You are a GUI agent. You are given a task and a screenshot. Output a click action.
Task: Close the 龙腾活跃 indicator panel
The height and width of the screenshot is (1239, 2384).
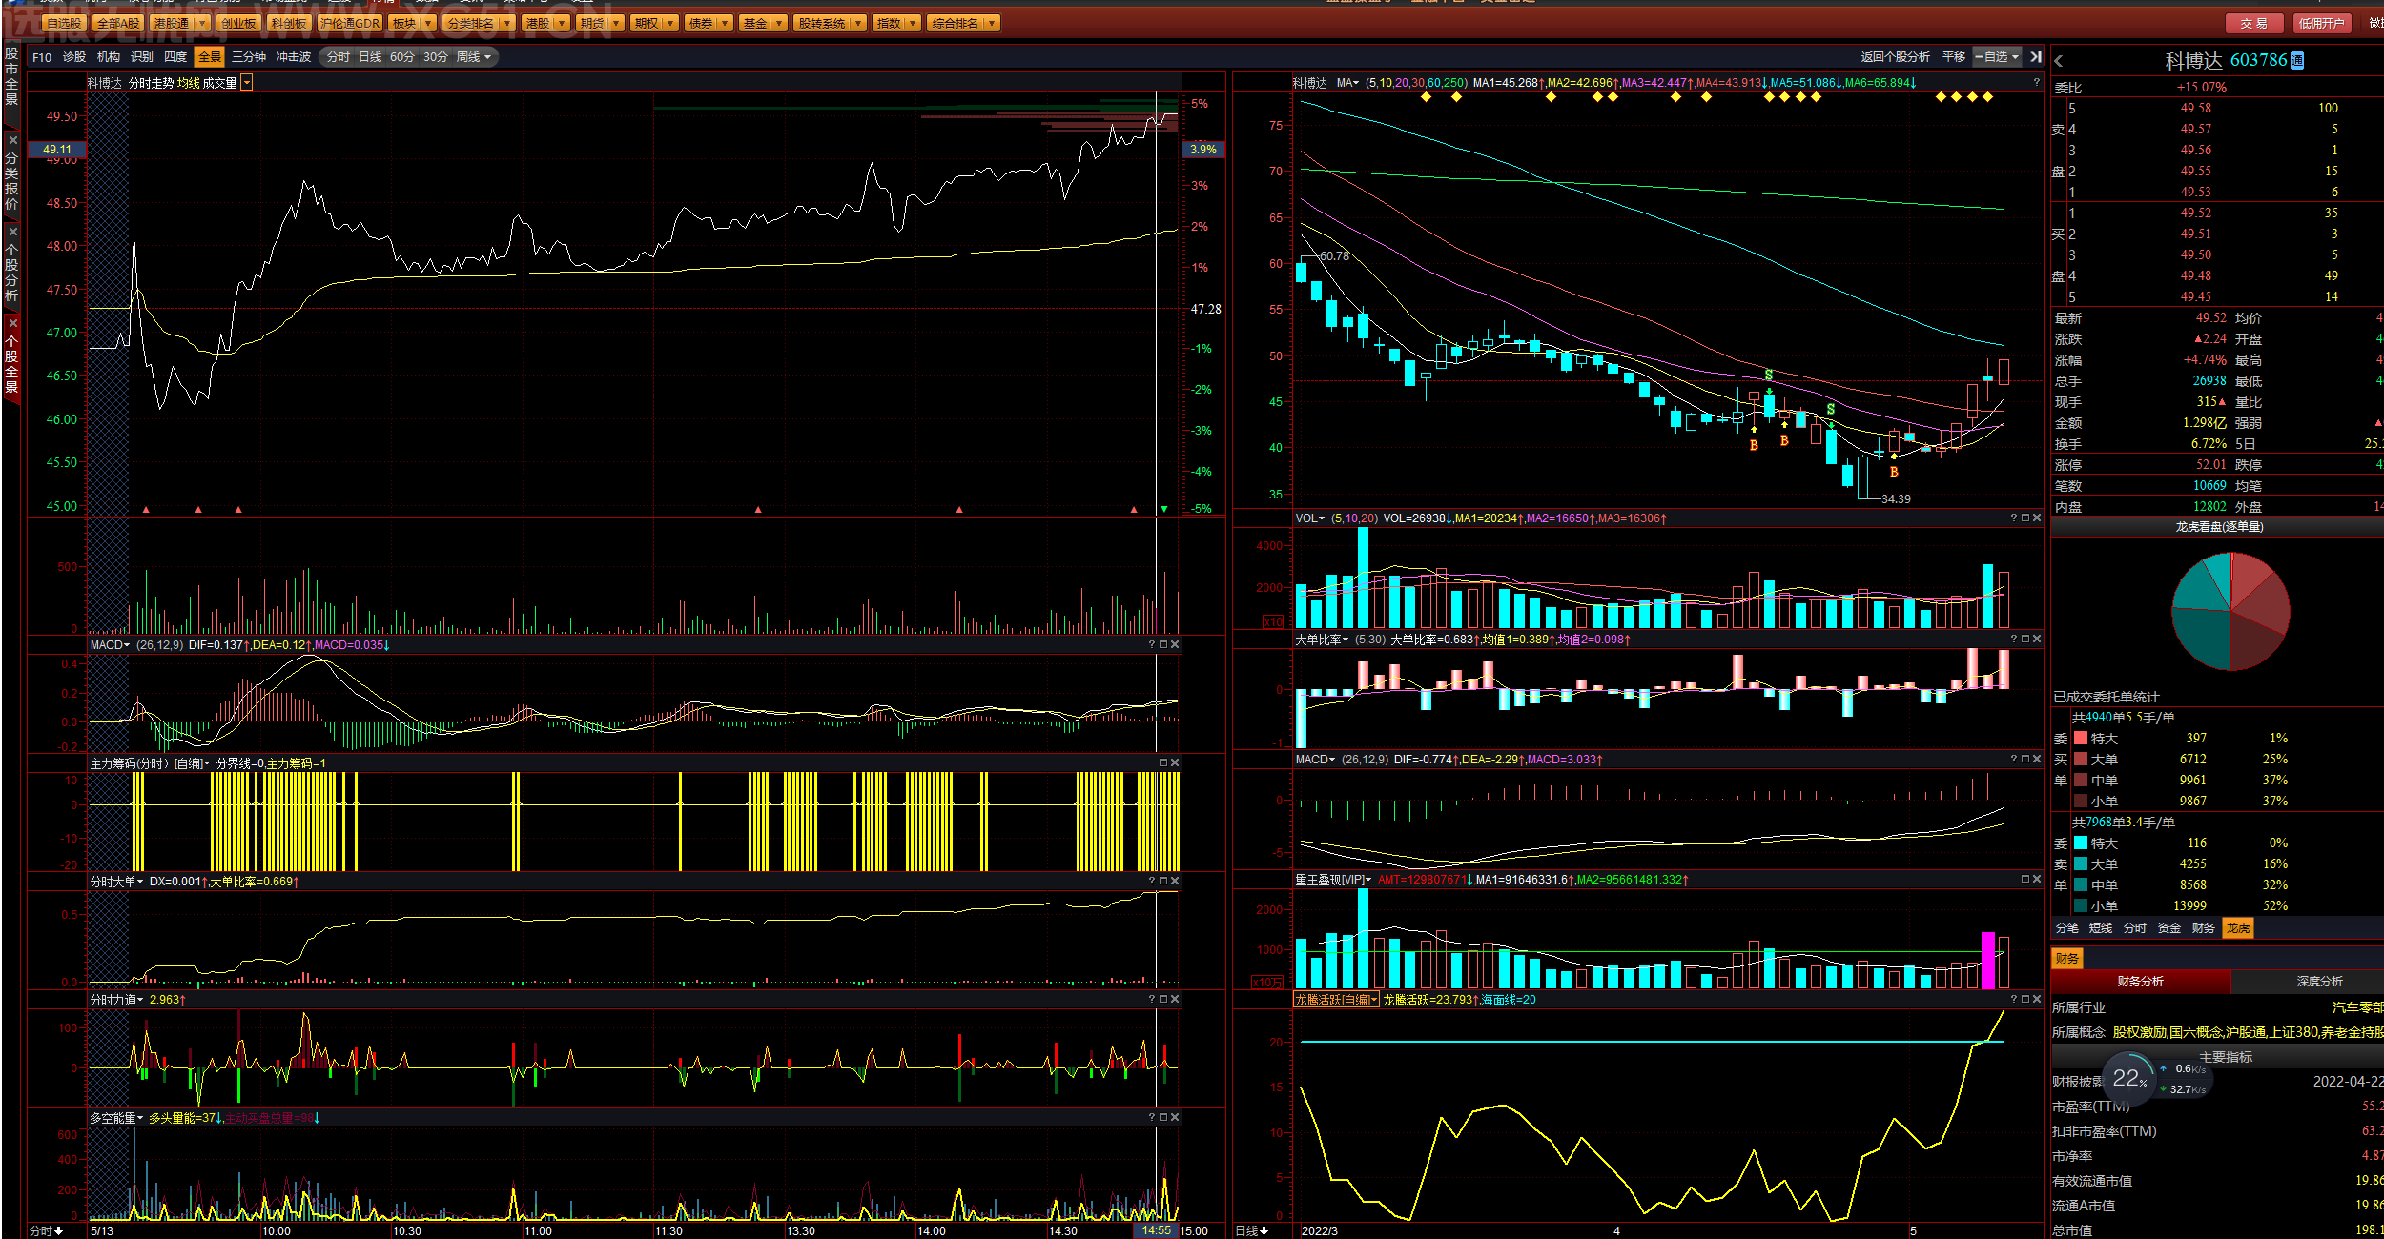(2037, 999)
